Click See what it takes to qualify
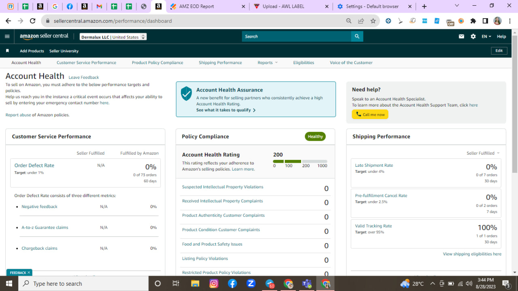The width and height of the screenshot is (518, 291). pos(226,110)
